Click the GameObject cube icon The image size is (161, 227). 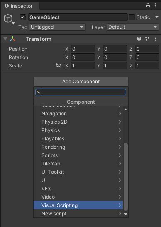[x=8, y=18]
